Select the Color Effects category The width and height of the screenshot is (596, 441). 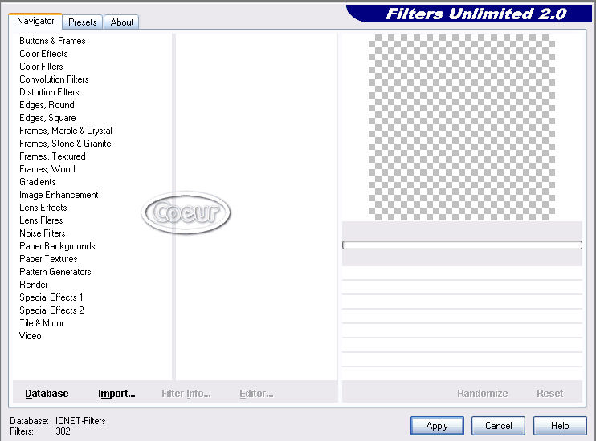click(x=43, y=54)
